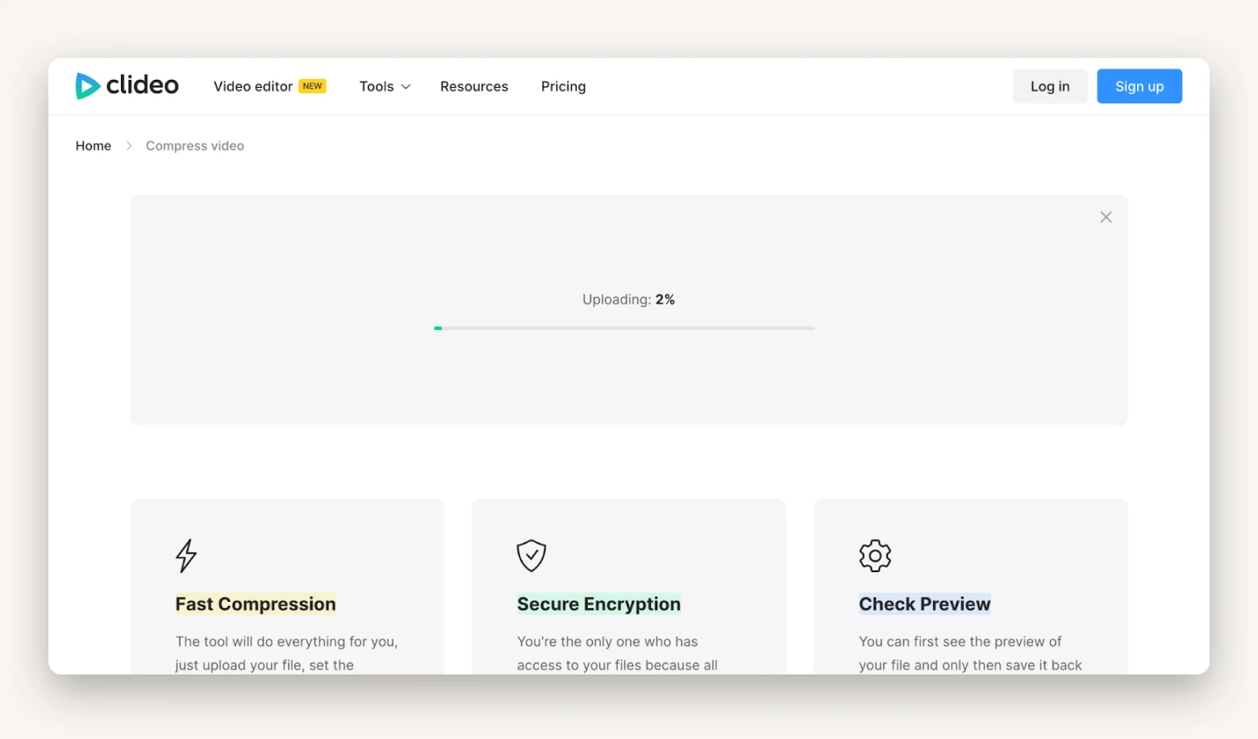Screen dimensions: 1258x739
Task: Click the blue Sign up button
Action: pyautogui.click(x=1139, y=86)
